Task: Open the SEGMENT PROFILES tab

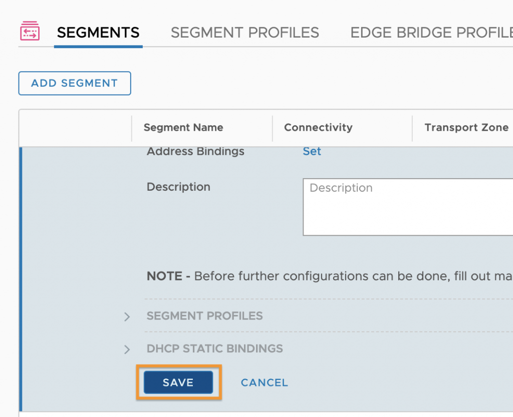Action: click(x=244, y=33)
